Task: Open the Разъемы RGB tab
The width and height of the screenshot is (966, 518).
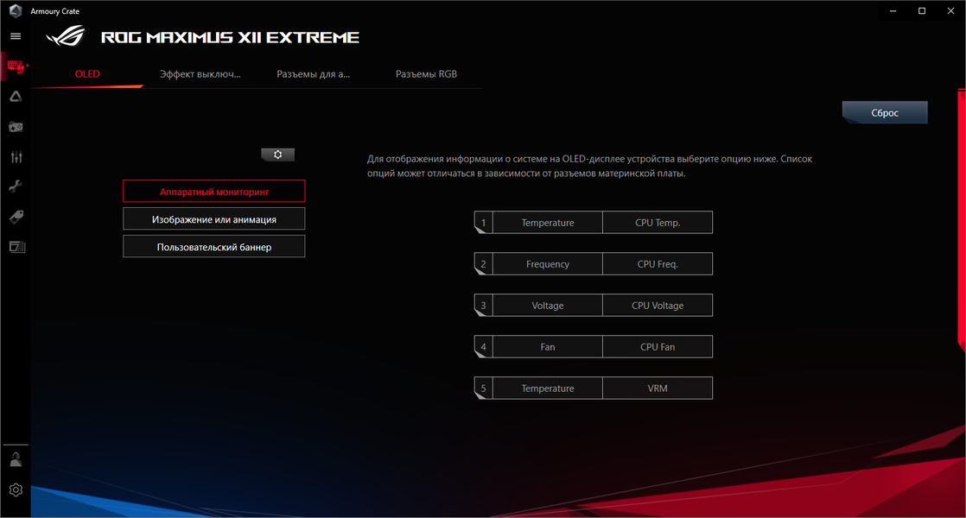Action: pos(426,74)
